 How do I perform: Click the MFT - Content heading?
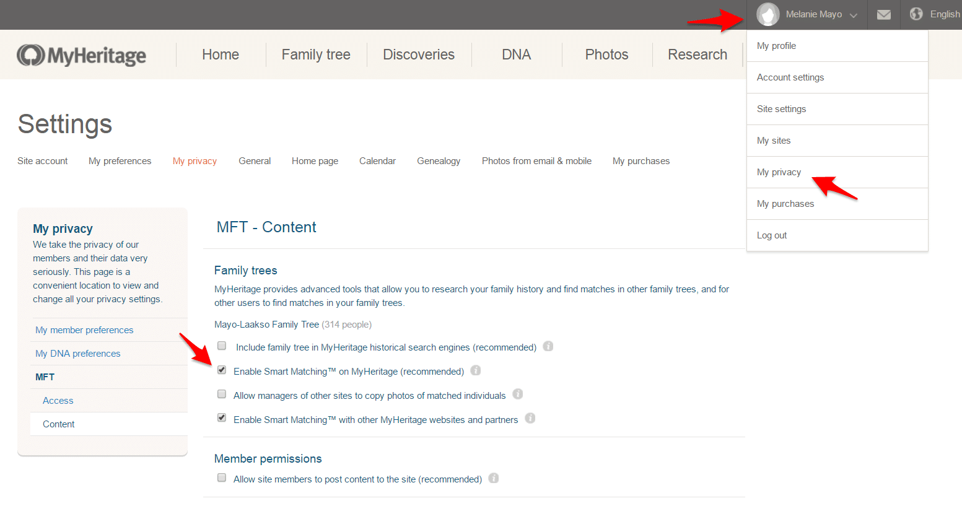pyautogui.click(x=266, y=227)
